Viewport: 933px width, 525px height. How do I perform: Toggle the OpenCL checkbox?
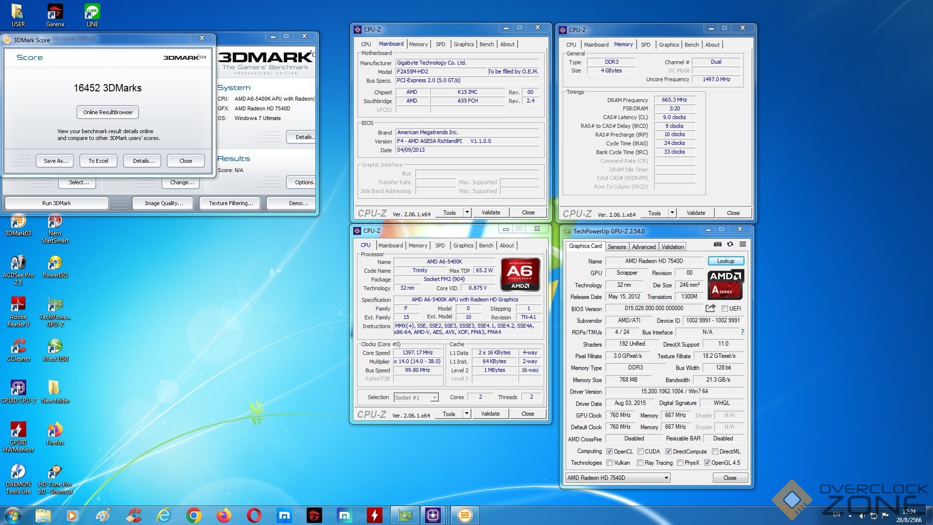coord(609,452)
